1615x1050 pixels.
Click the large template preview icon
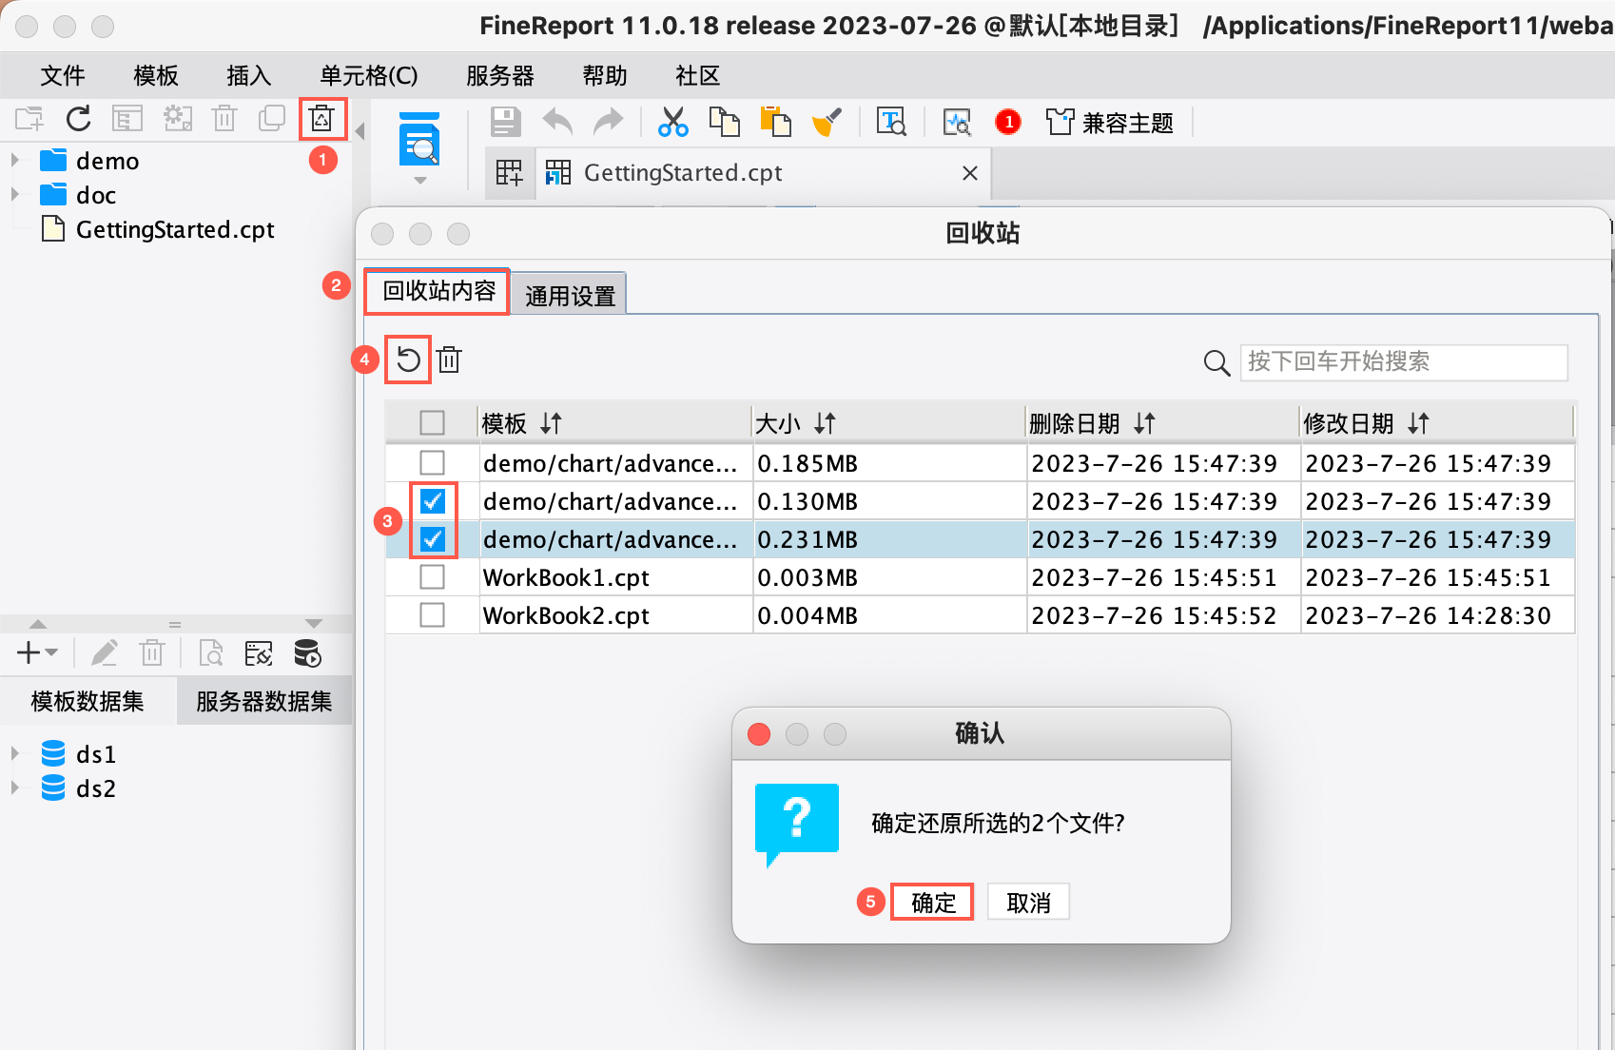point(419,139)
